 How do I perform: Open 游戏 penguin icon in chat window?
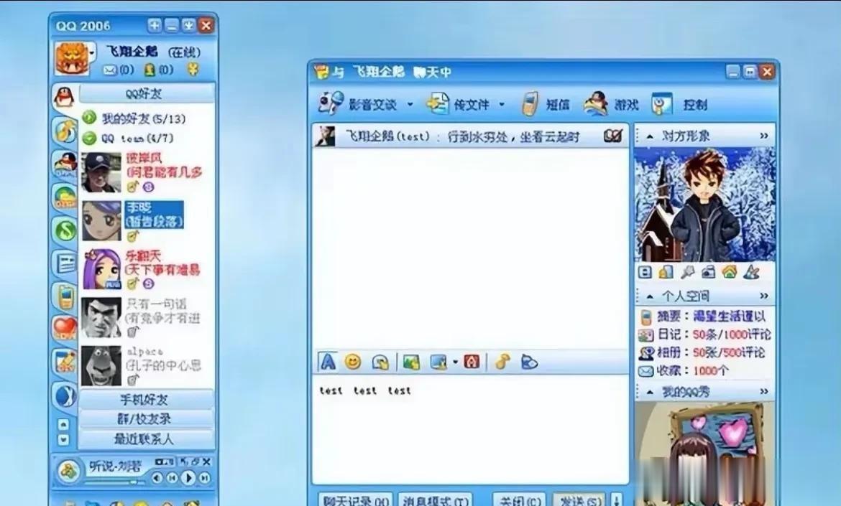(595, 103)
